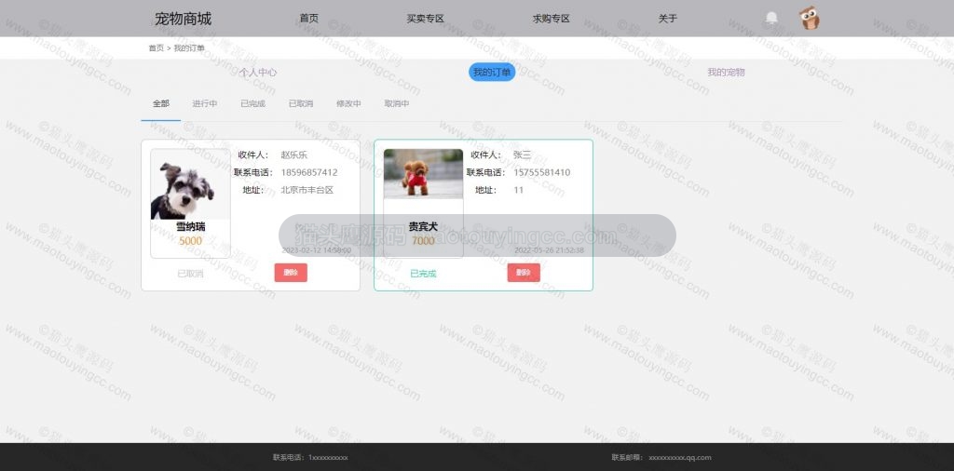Delete the 贵宾犬 order
Screen dimensions: 954x471
524,273
